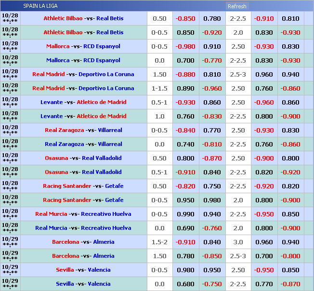Screen dimensions: 314x291
Task: Click the Refresh button in the header
Action: click(237, 6)
